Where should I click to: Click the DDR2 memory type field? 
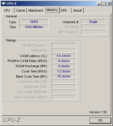[34, 22]
